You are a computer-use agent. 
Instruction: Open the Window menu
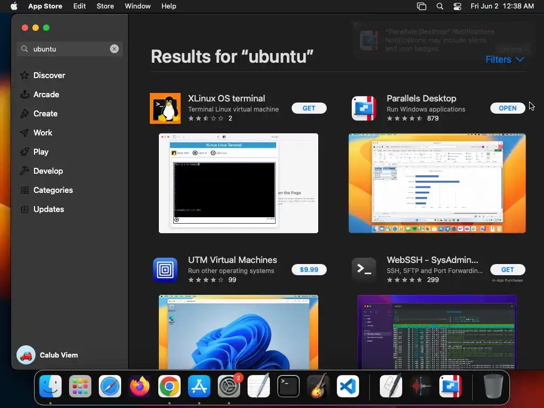(x=138, y=6)
